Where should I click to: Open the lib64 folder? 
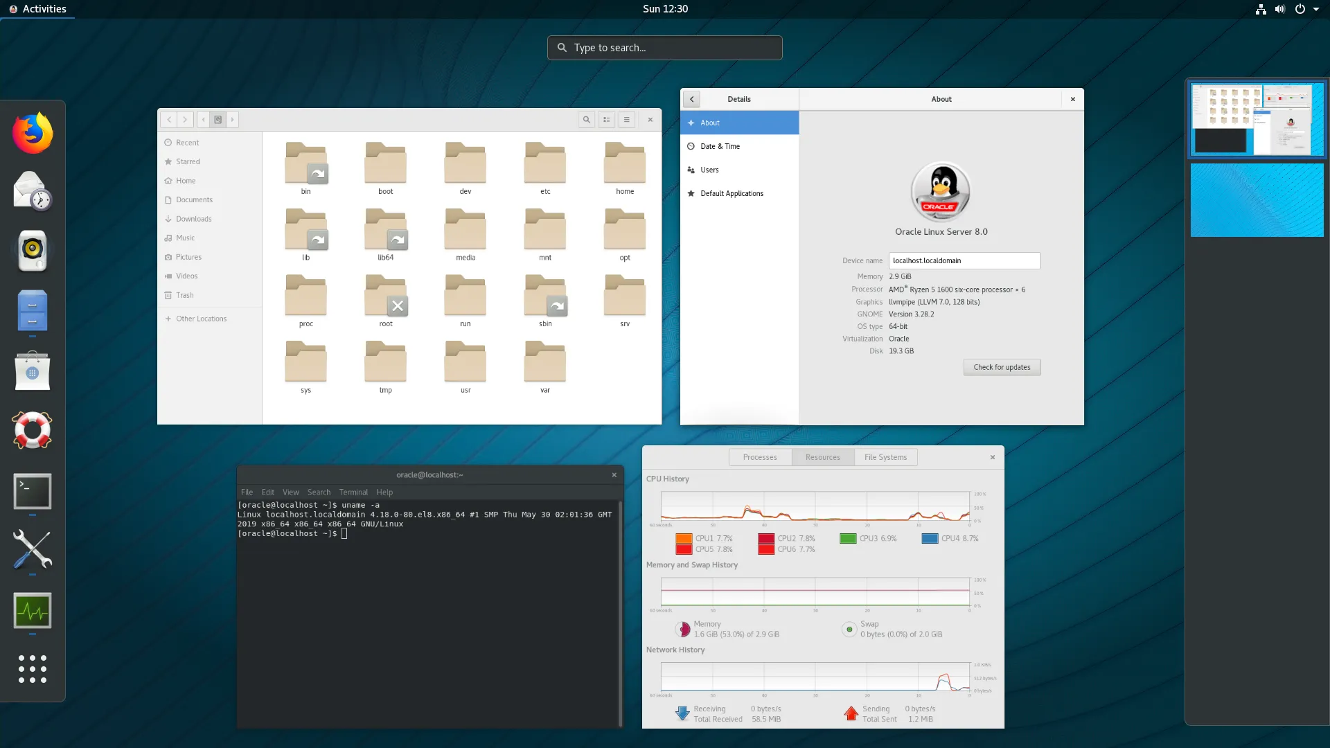[x=386, y=234]
